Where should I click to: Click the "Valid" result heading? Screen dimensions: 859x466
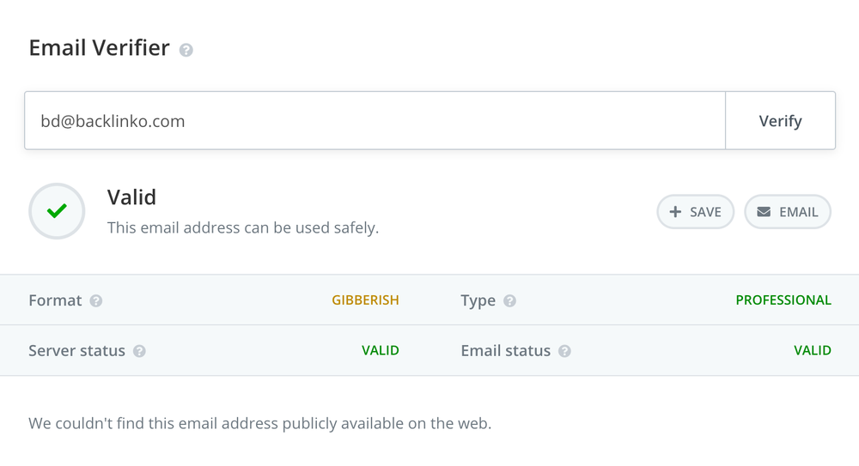coord(131,197)
